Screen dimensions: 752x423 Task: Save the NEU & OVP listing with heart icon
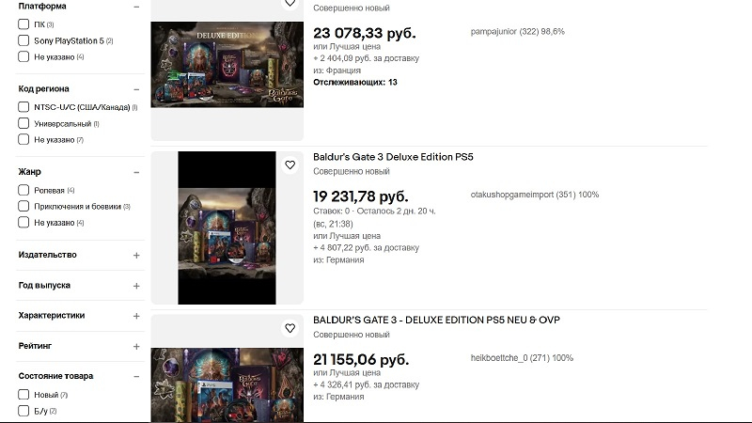290,328
